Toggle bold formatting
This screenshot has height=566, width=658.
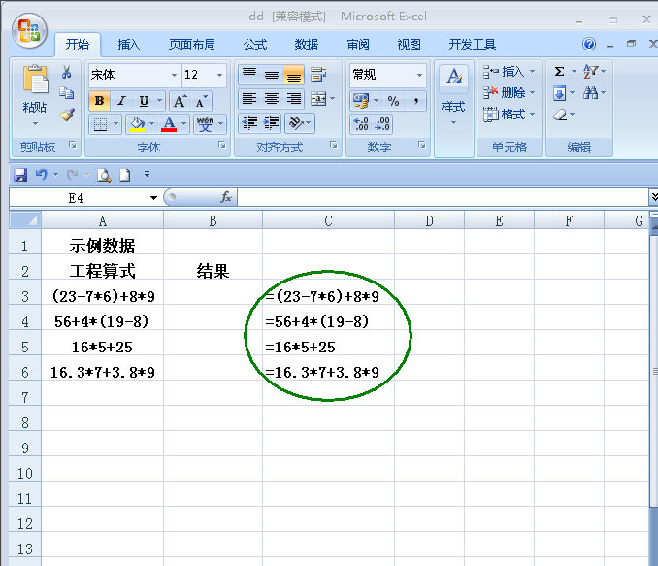point(98,101)
